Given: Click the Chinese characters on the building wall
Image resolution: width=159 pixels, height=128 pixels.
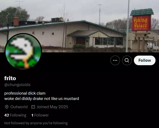Looking at the screenshot, I should pos(43,33).
